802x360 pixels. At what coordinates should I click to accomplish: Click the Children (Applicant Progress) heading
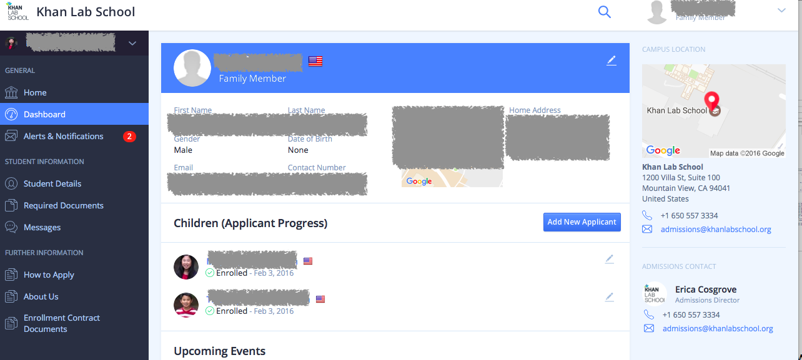[250, 223]
